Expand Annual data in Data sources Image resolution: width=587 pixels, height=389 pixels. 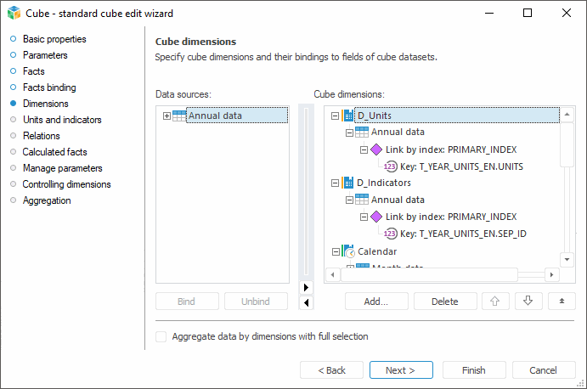(x=167, y=116)
